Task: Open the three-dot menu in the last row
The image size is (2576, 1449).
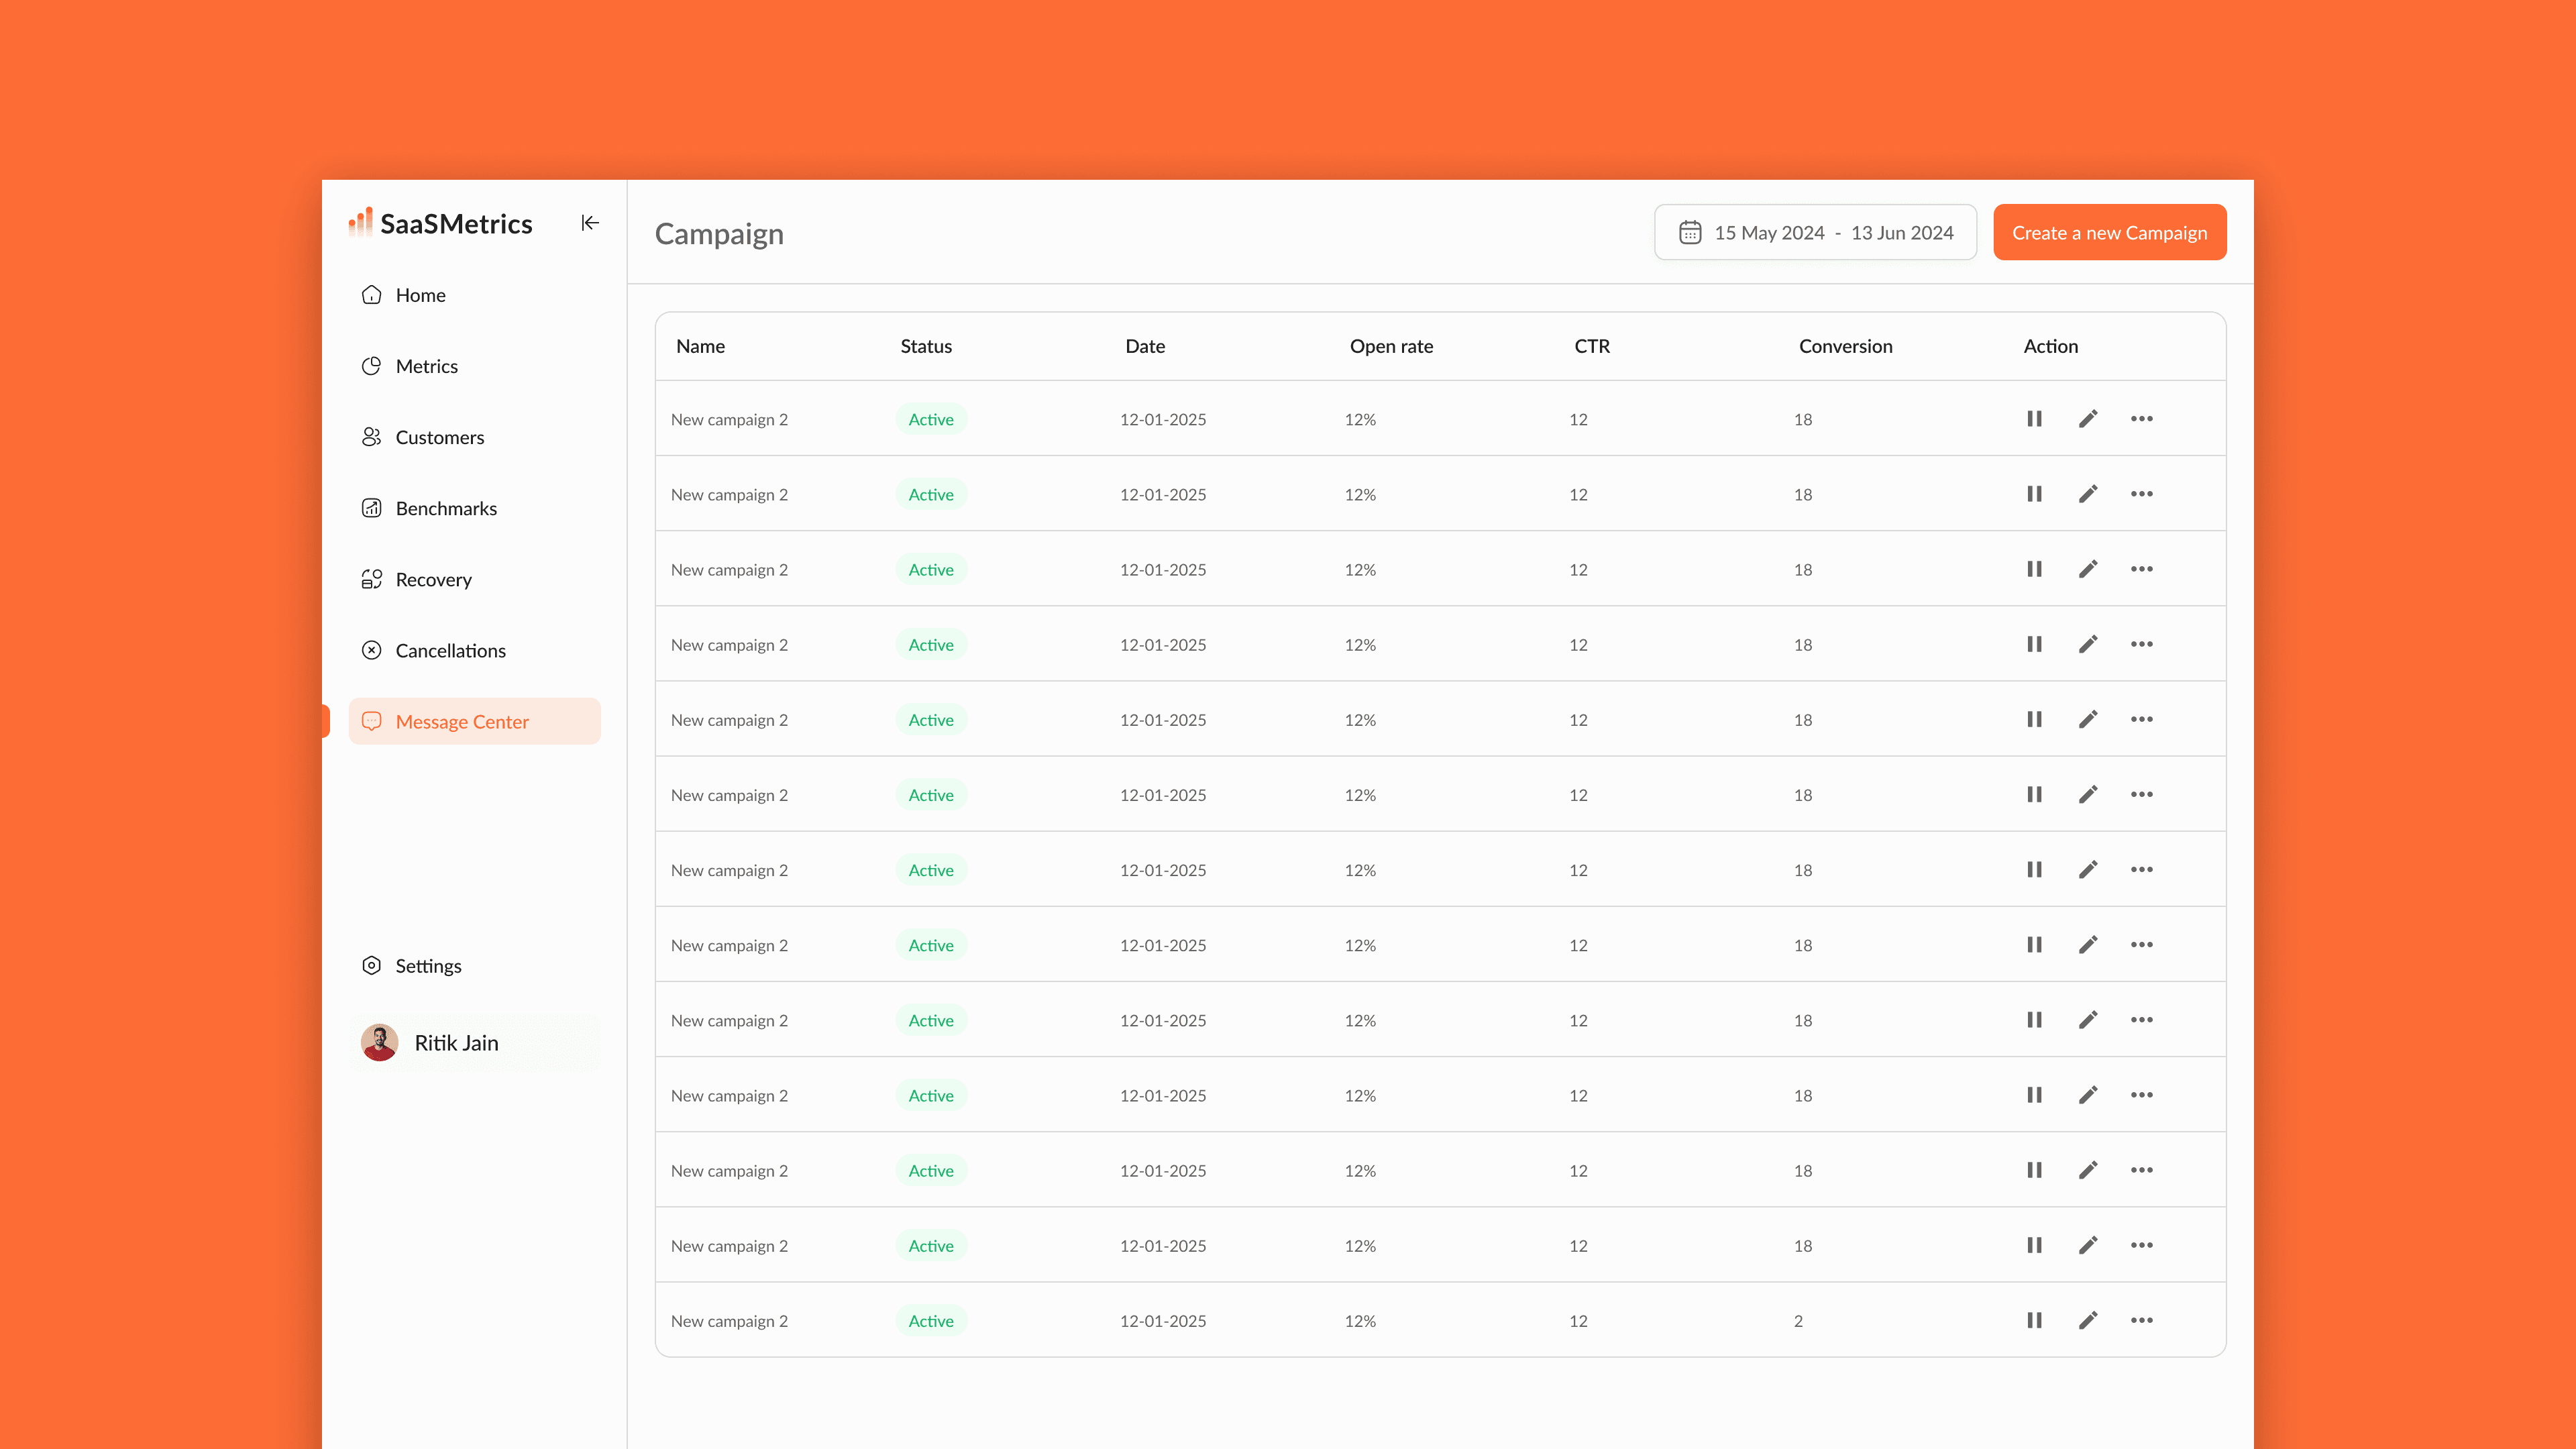Action: click(x=2141, y=1320)
